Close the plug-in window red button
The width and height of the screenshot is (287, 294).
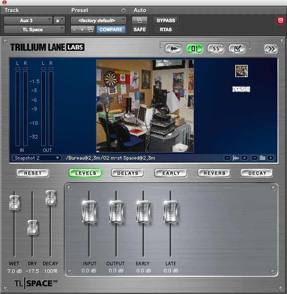click(x=5, y=2)
